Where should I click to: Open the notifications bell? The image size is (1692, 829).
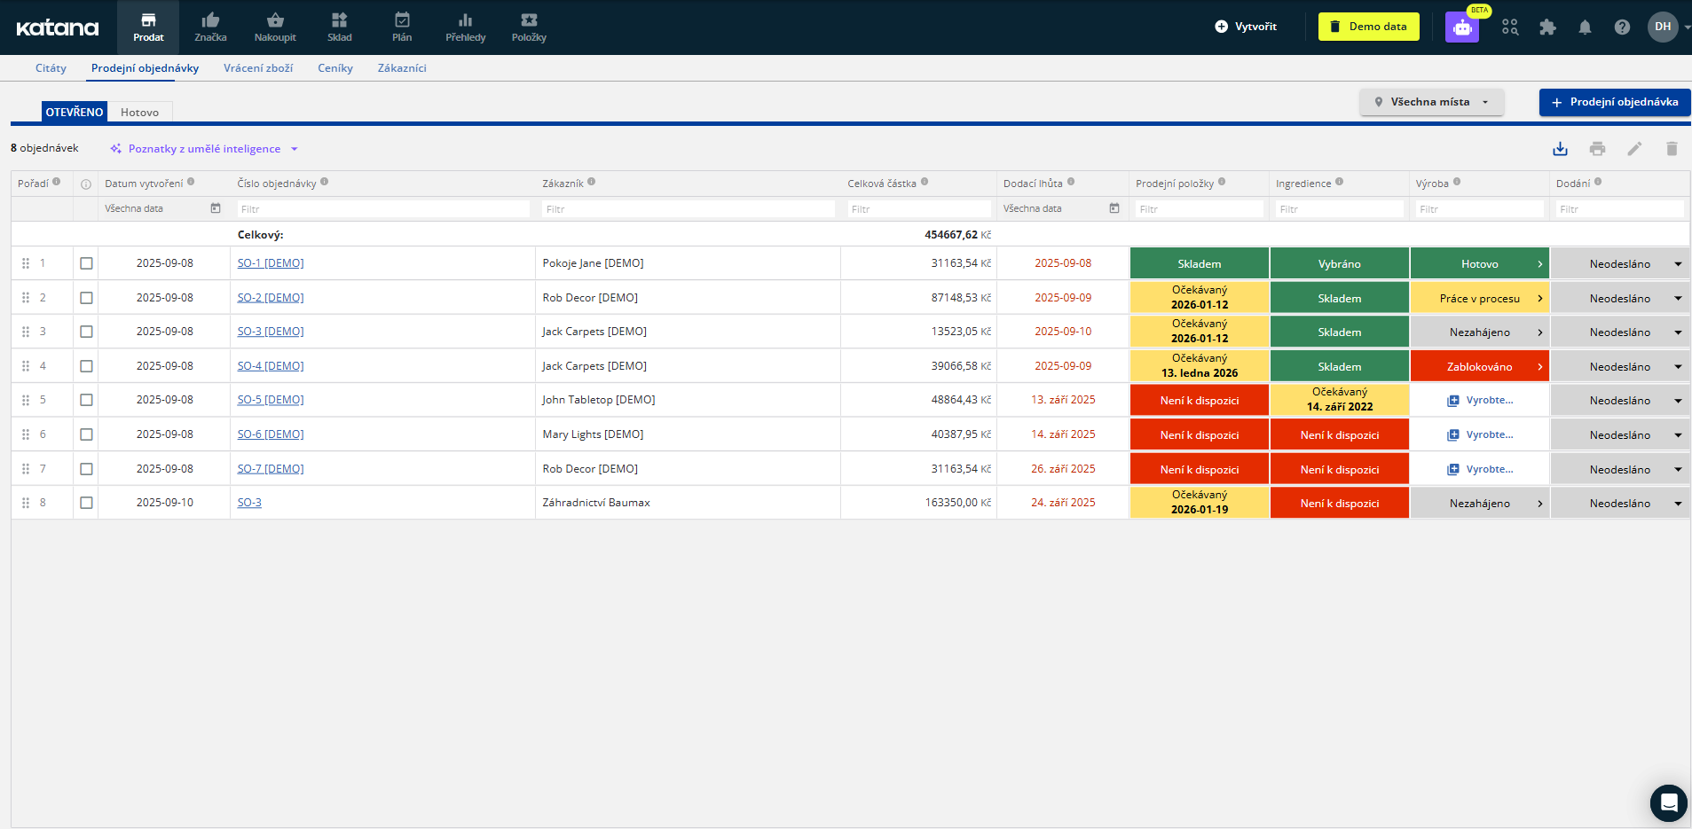[1585, 27]
